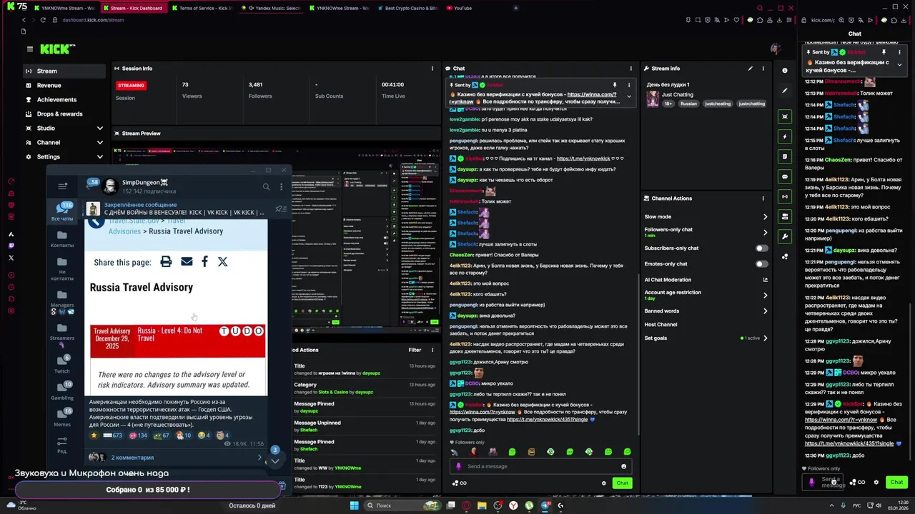This screenshot has height=514, width=915.
Task: Open the Mod Actions panel three-dot menu
Action: coord(432,350)
